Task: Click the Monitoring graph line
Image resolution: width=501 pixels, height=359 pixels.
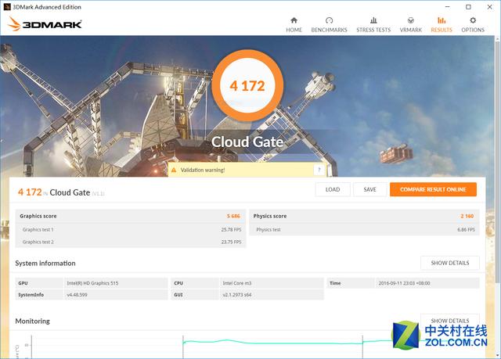Action: (274, 341)
